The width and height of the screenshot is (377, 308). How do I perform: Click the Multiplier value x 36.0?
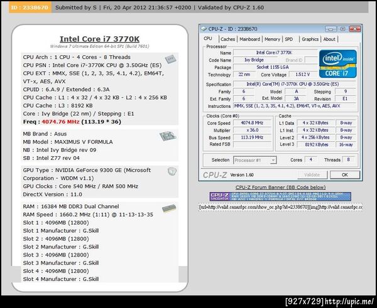click(x=252, y=130)
